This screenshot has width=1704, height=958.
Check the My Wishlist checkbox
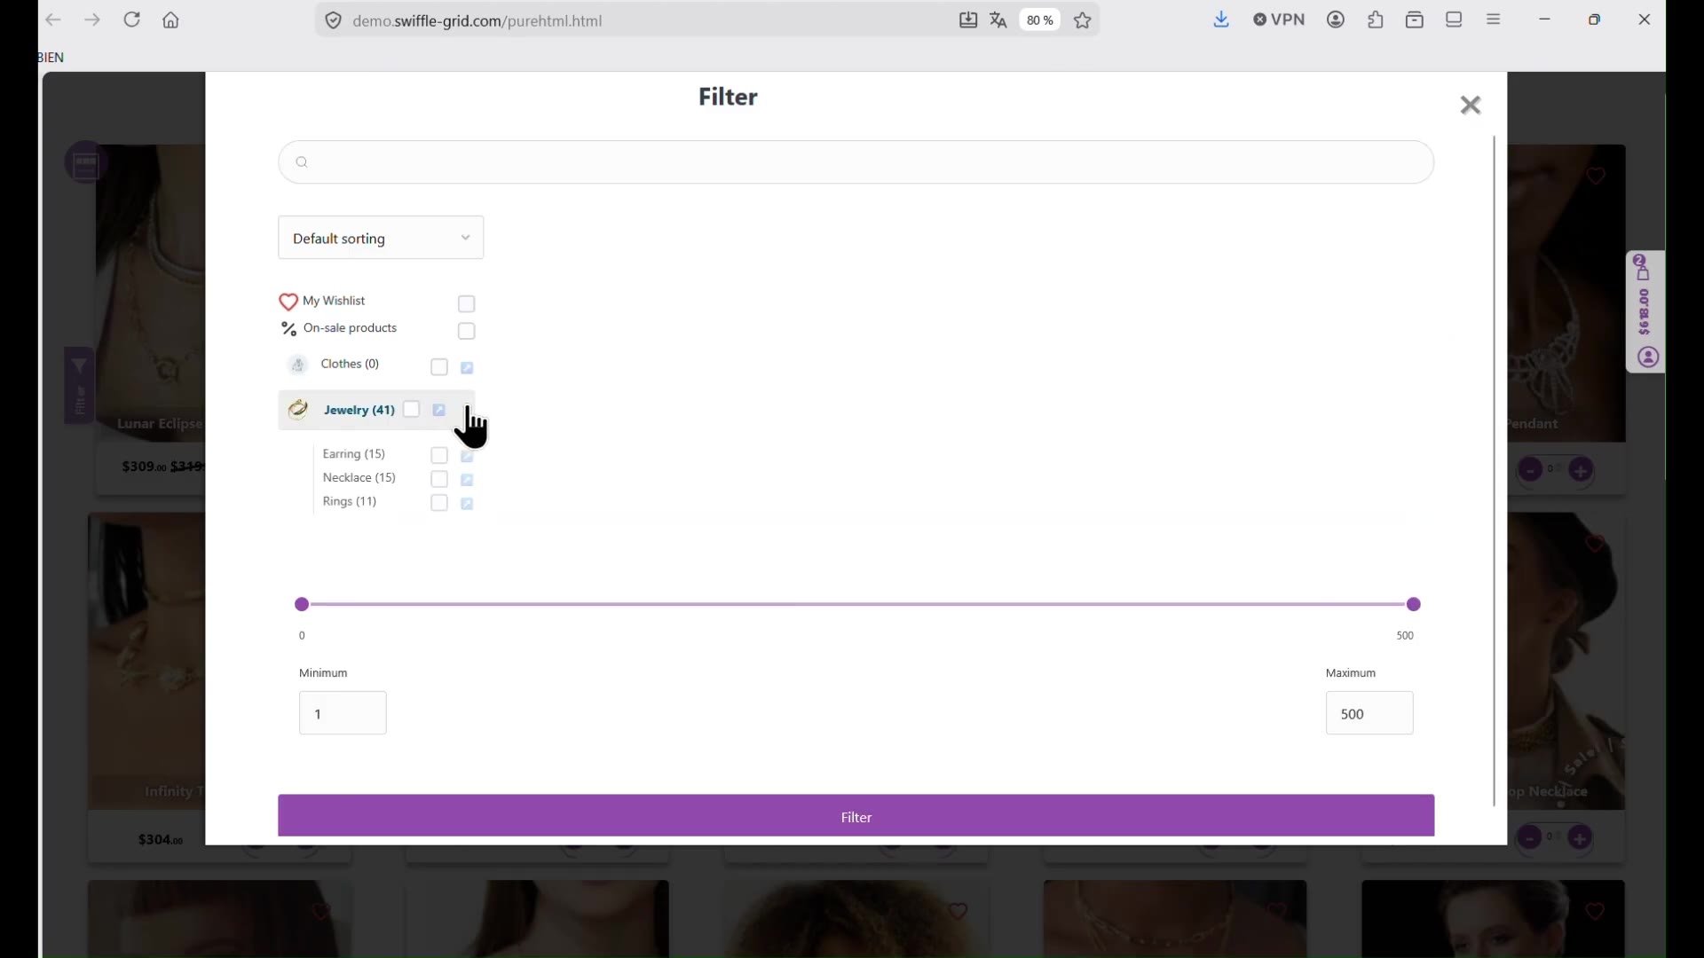click(468, 305)
